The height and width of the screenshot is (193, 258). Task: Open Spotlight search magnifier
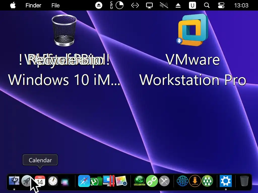207,6
